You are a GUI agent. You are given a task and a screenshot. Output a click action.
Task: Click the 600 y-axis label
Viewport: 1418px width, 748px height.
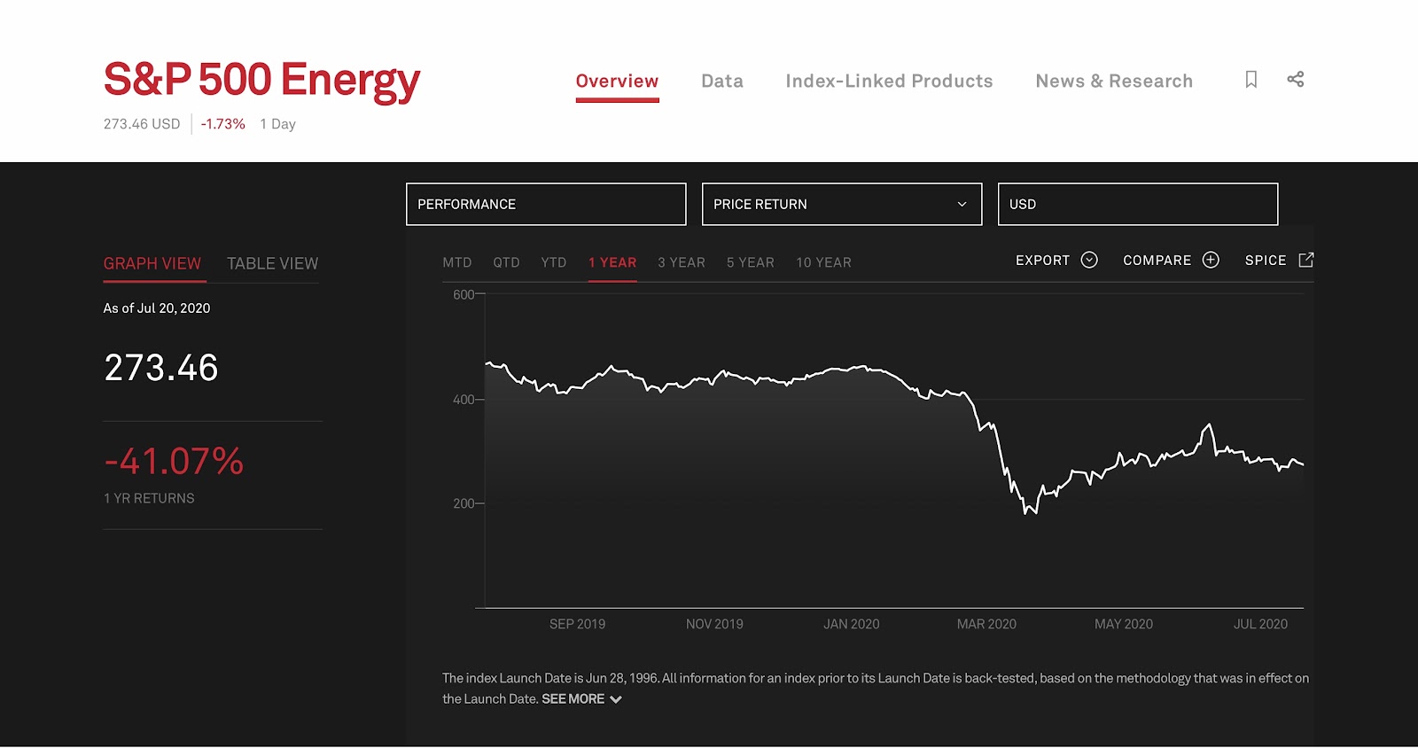click(464, 295)
